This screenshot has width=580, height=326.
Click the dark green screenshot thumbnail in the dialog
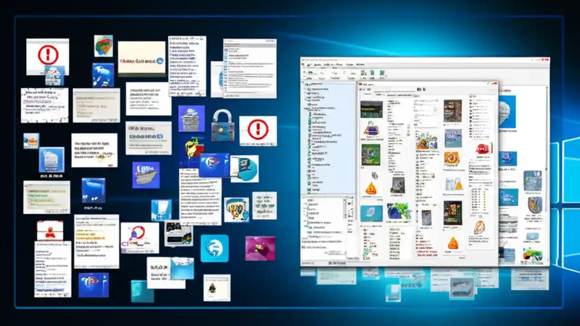(370, 110)
